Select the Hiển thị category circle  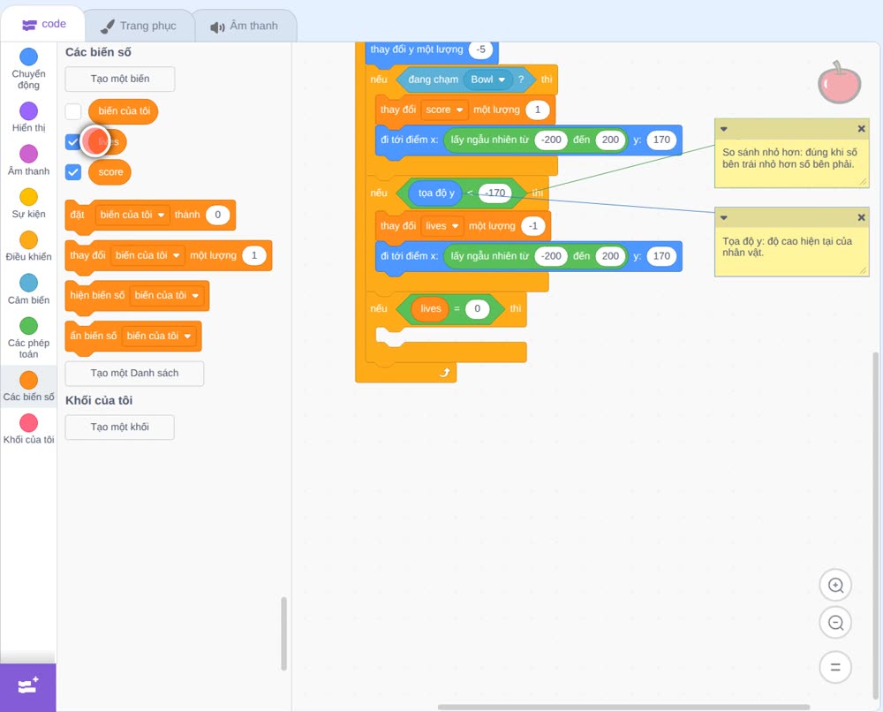29,111
